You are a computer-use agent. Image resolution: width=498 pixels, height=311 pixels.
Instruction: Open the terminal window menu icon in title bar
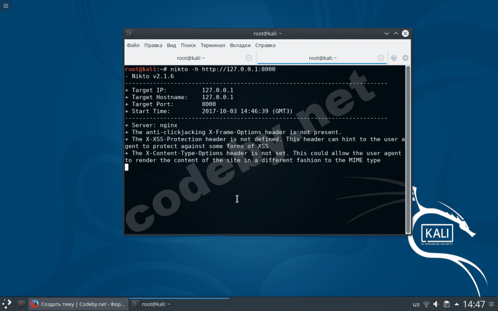click(x=129, y=34)
